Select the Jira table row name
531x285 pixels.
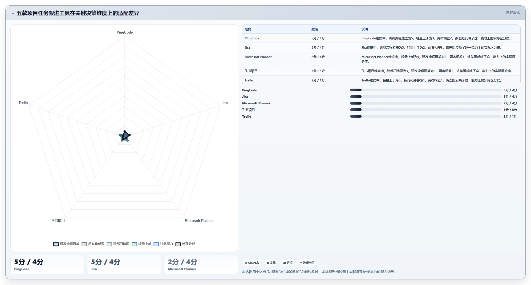[x=247, y=48]
